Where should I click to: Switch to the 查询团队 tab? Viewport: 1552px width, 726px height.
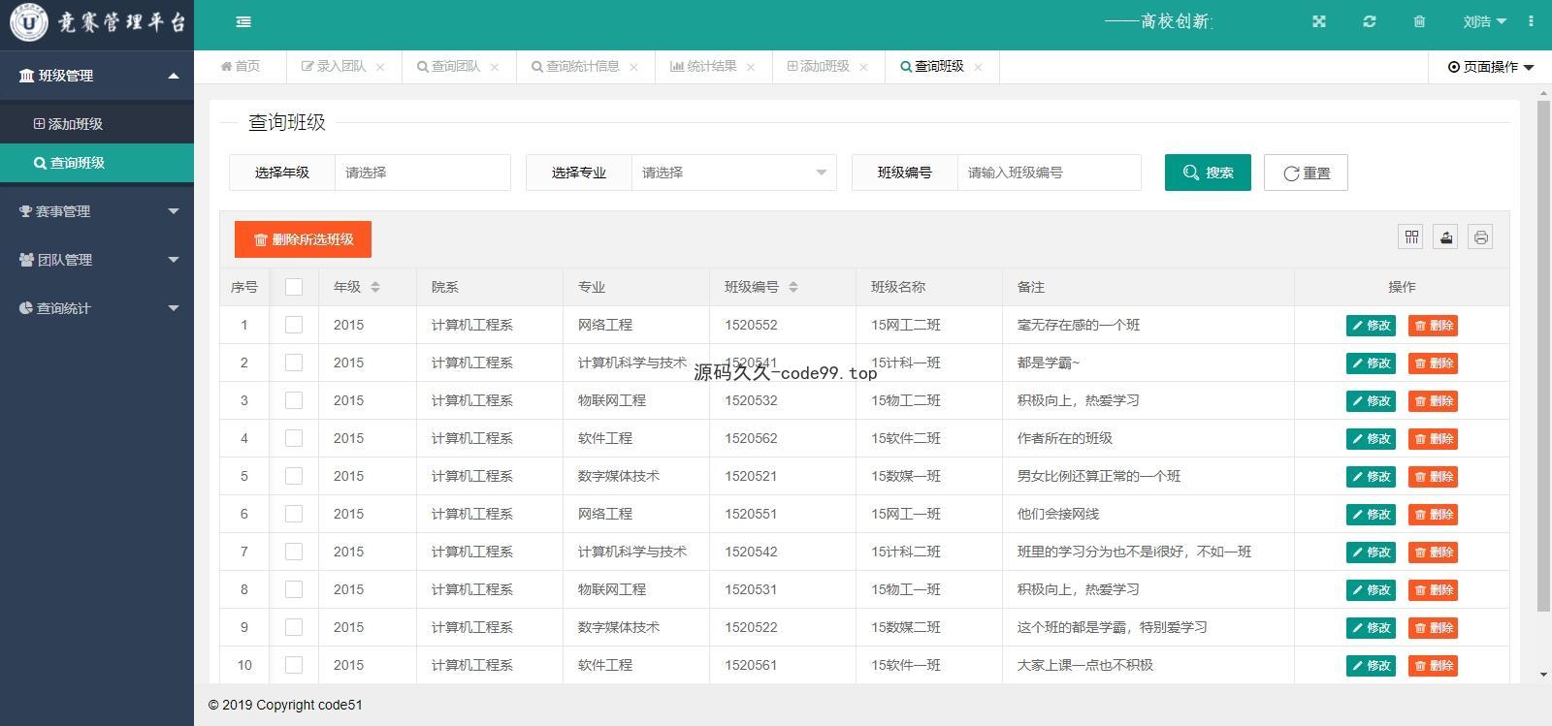[448, 67]
